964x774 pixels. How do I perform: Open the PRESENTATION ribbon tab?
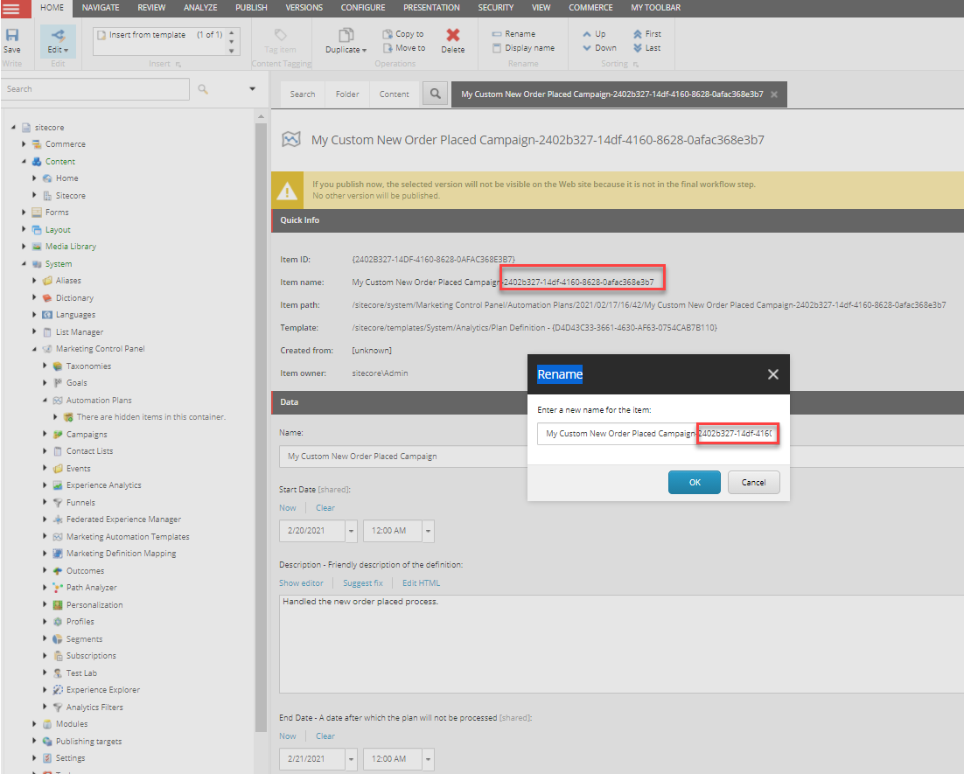click(431, 7)
